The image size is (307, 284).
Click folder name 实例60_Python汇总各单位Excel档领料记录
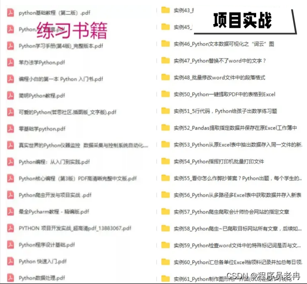[x=238, y=262]
